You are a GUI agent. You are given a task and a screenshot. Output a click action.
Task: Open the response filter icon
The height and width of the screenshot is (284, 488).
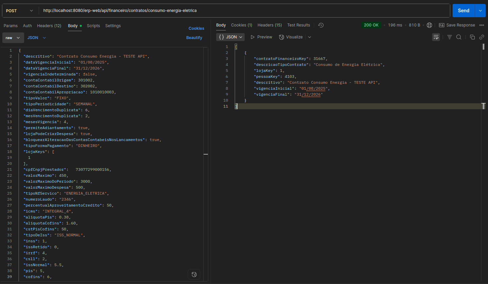pyautogui.click(x=449, y=37)
